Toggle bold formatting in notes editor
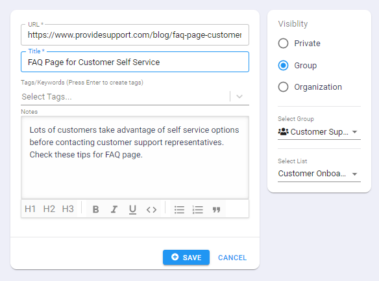Screen dimensions: 379x281 click(x=95, y=209)
